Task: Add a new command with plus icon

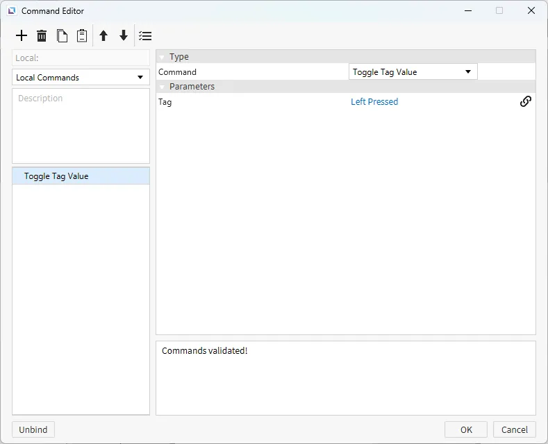Action: click(x=22, y=36)
